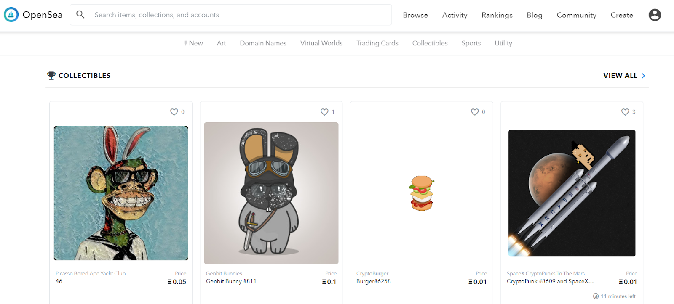Click the OpenSea ship logo icon
The height and width of the screenshot is (304, 674).
coord(11,15)
